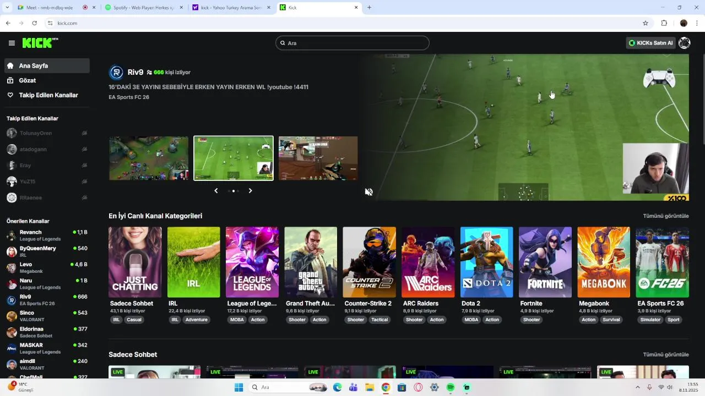The height and width of the screenshot is (396, 705).
Task: Open Fortnite category card
Action: 545,262
